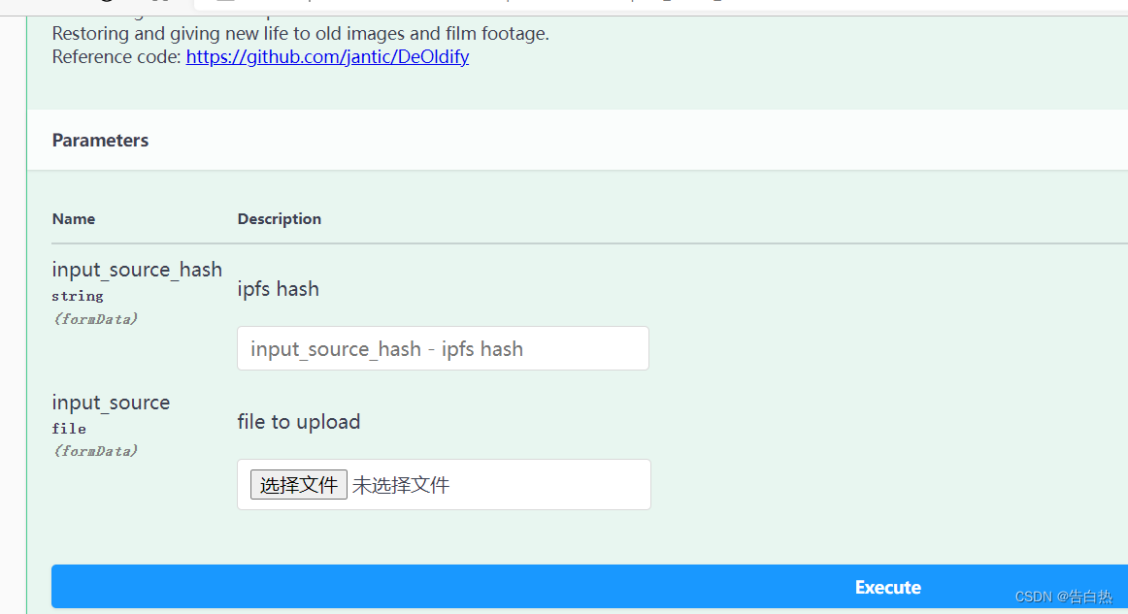The width and height of the screenshot is (1128, 614).
Task: Click the Name column header
Action: (74, 218)
